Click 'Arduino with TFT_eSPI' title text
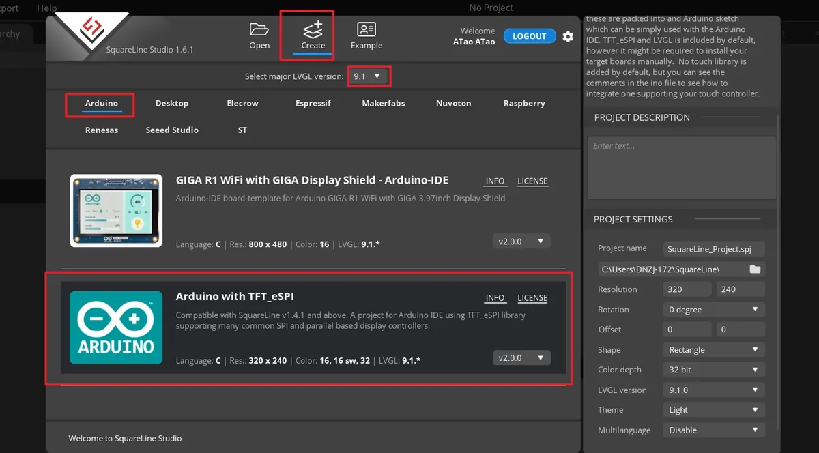 point(235,297)
